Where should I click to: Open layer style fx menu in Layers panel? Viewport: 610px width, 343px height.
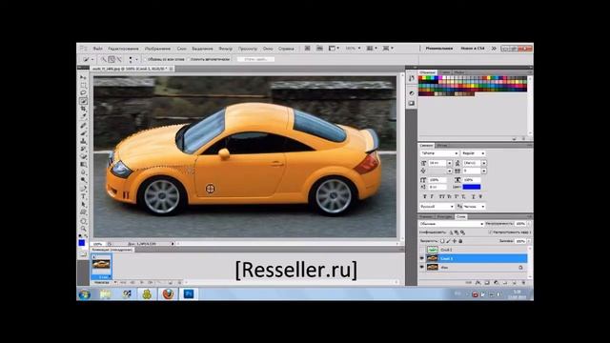[x=478, y=283]
